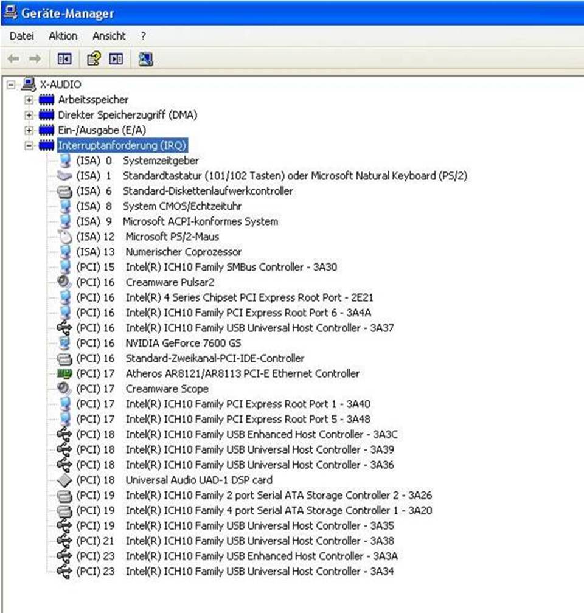This screenshot has height=613, width=584.
Task: Click the drive icon for SATA controller 3A26
Action: [x=64, y=496]
